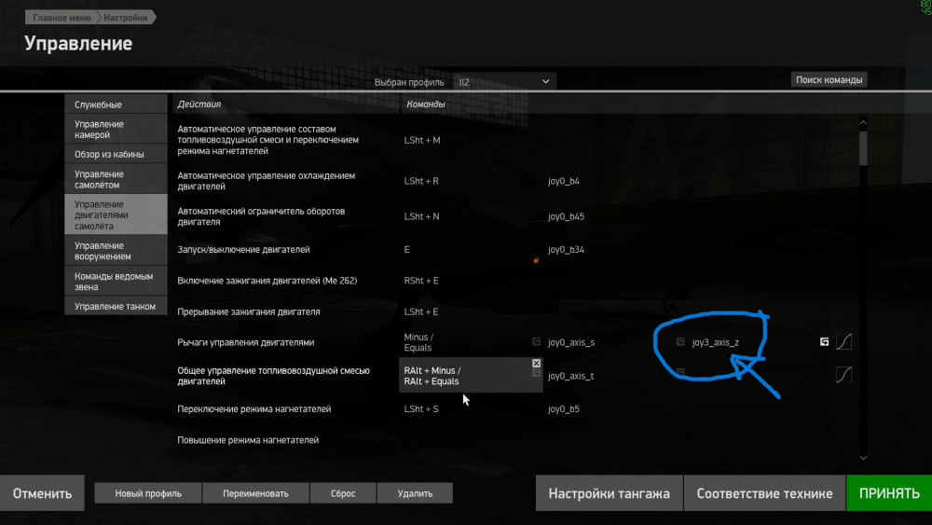Click the scroll down arrow of command list
The image size is (932, 525).
(x=863, y=458)
